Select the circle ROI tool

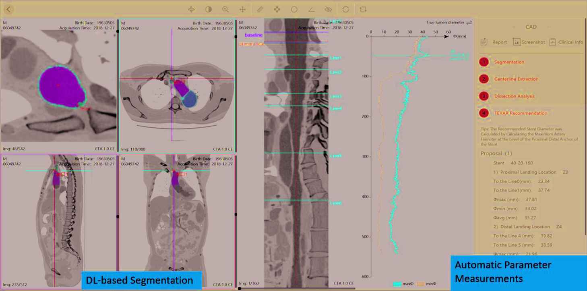[x=294, y=9]
